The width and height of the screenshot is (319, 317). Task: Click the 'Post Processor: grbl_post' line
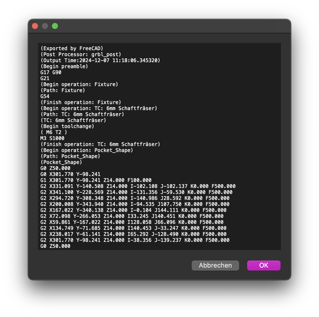pos(81,54)
